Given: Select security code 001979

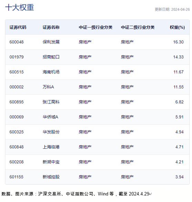Looking at the screenshot, I should [17, 57].
